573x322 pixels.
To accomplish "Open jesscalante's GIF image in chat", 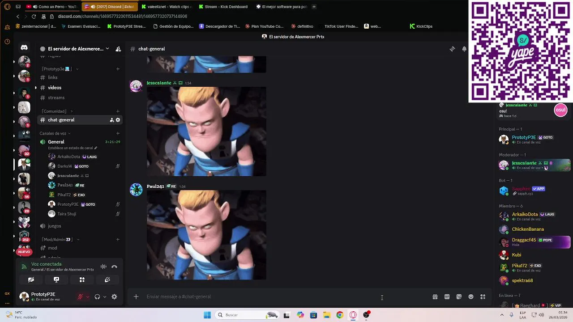I will pos(206,131).
